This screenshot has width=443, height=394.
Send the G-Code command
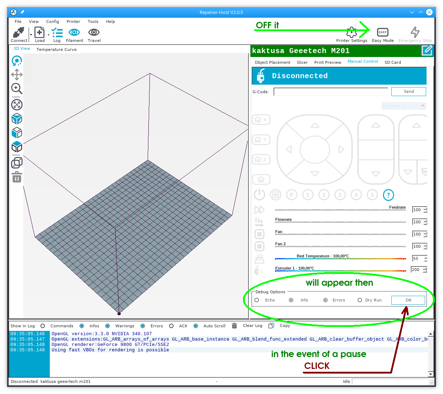[409, 91]
